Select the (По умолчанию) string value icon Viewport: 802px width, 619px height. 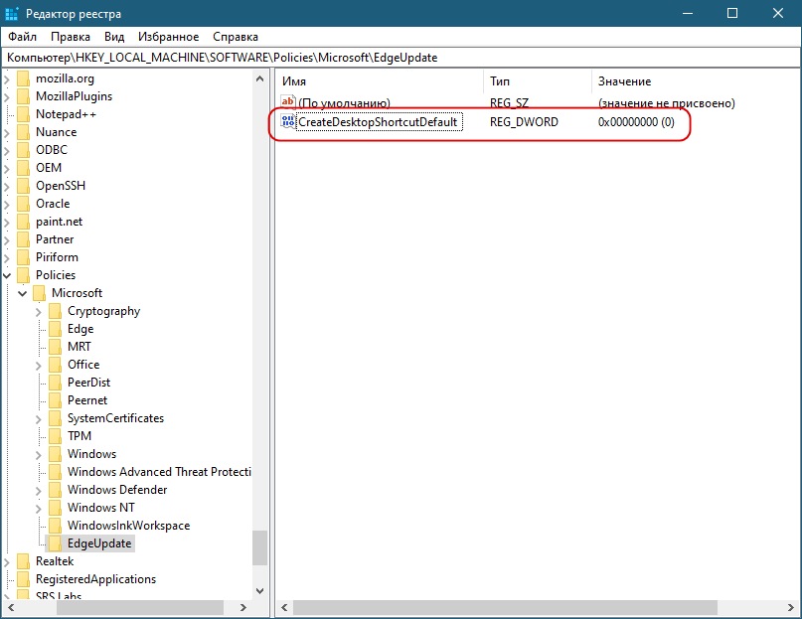(x=288, y=102)
